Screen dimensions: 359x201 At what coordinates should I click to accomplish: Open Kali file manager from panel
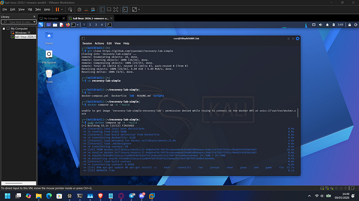[x=55, y=25]
